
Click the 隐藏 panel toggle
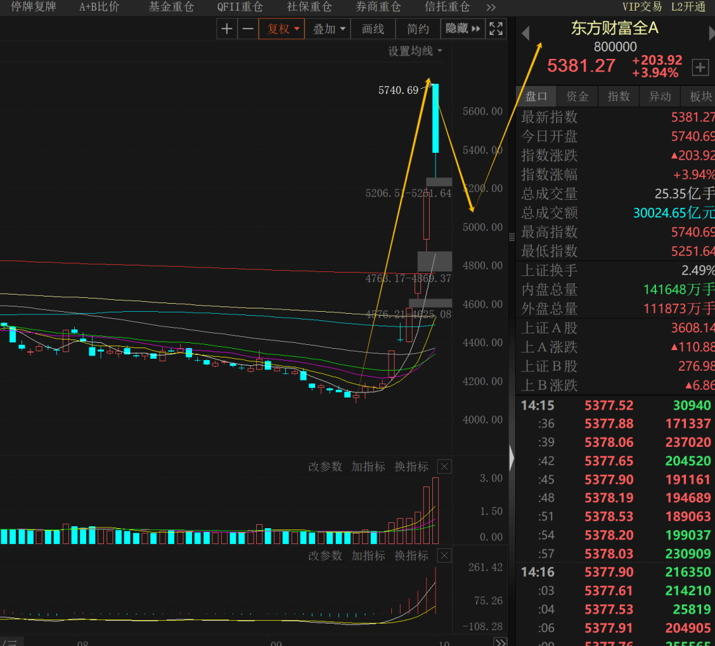462,28
